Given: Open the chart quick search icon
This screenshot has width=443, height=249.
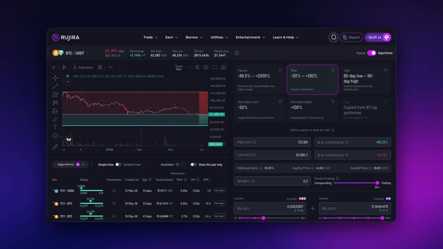Looking at the screenshot, I should pos(197,68).
